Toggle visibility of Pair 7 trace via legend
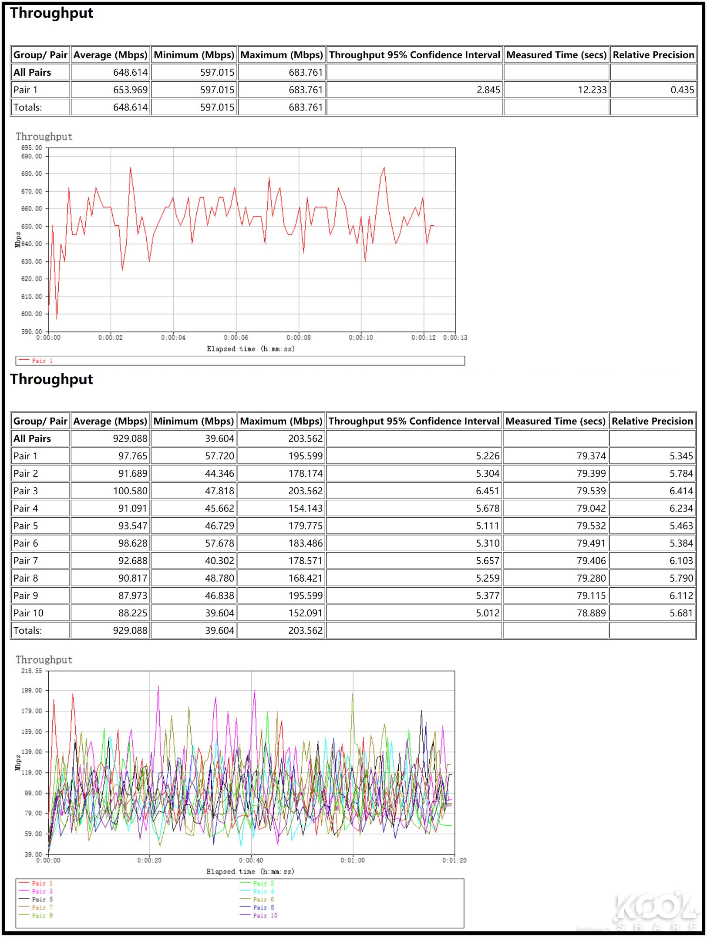Image resolution: width=707 pixels, height=937 pixels. point(41,907)
